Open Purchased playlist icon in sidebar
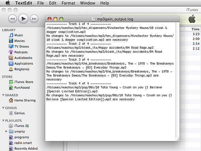 click(x=11, y=88)
